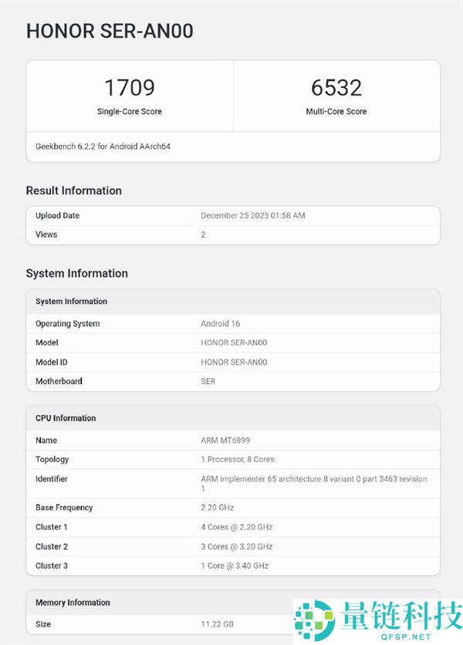The height and width of the screenshot is (645, 463).
Task: Click the Android 16 operating system value
Action: point(220,323)
